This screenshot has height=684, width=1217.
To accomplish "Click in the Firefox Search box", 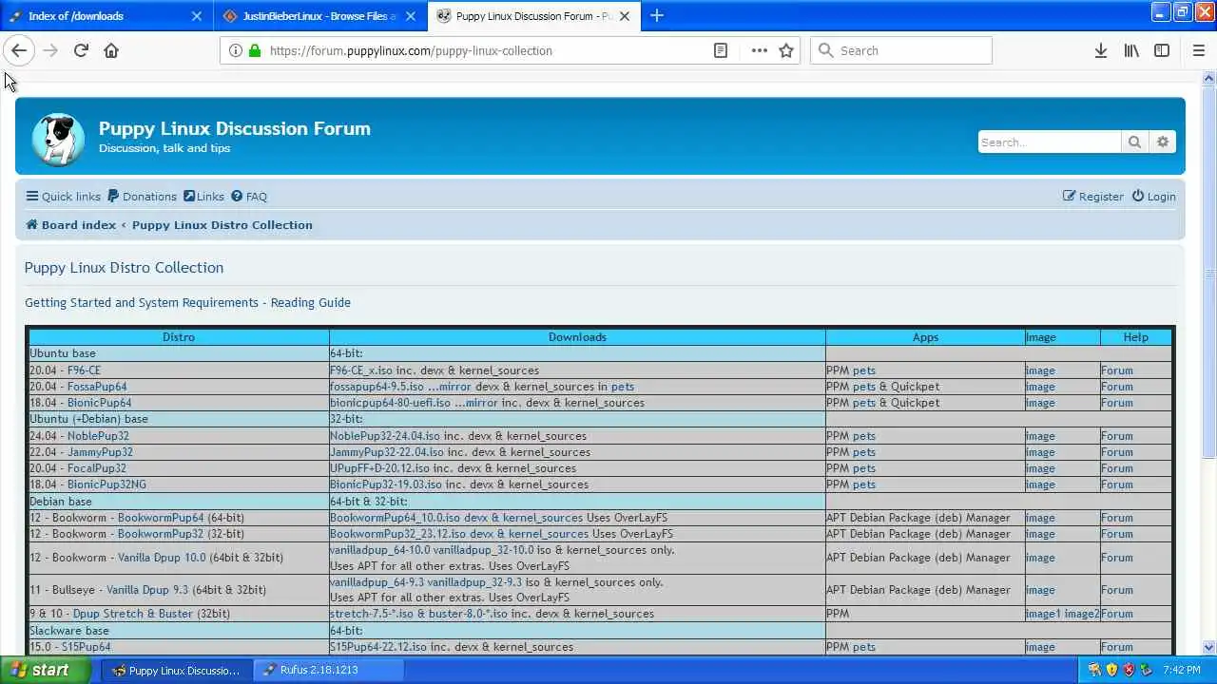I will click(900, 50).
